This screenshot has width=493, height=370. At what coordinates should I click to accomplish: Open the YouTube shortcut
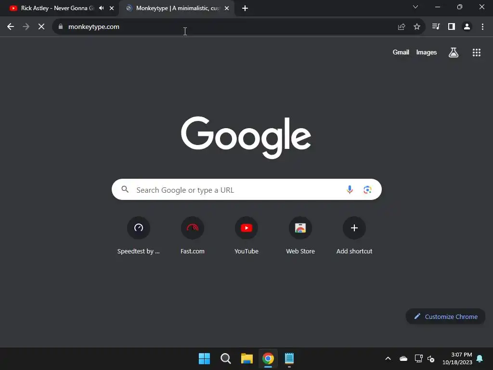point(246,235)
